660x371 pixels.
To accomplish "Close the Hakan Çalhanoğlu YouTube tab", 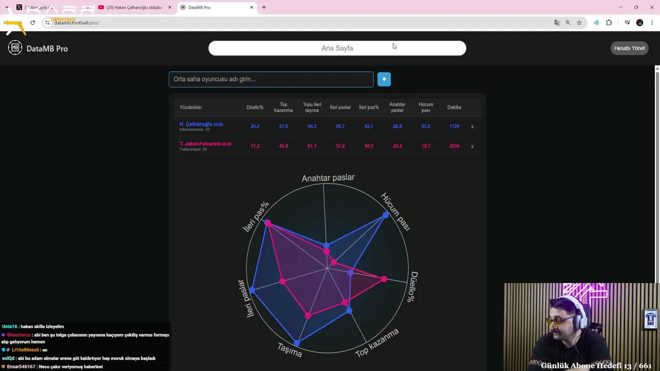I will point(170,7).
